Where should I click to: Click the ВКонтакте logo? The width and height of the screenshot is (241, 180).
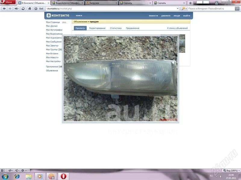58,15
